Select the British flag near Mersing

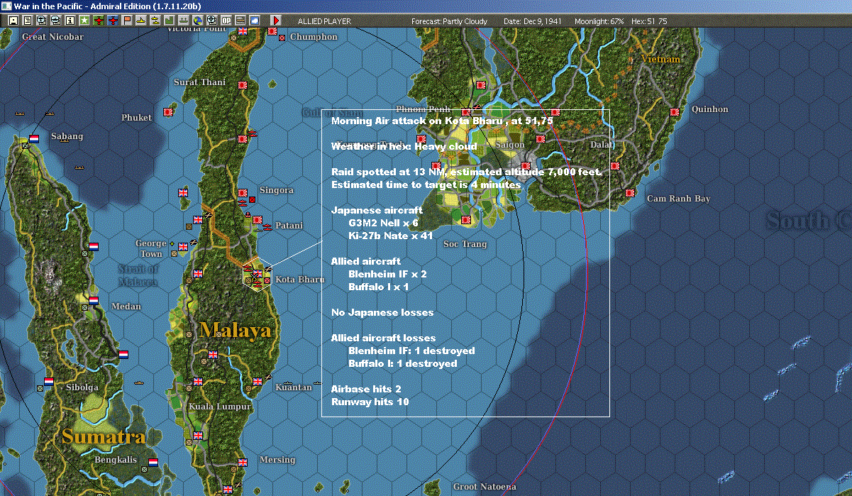243,462
